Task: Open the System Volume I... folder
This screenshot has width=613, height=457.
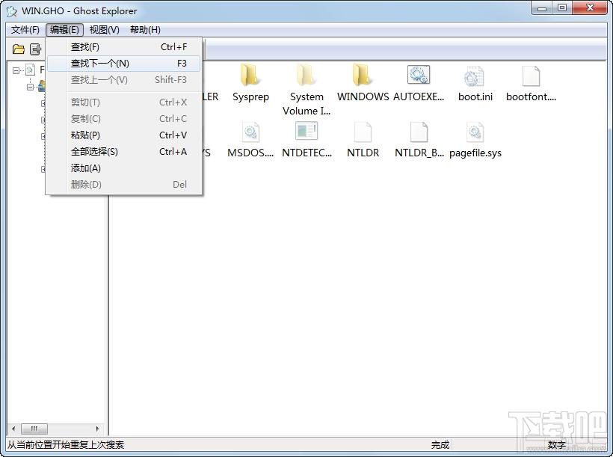Action: click(306, 76)
